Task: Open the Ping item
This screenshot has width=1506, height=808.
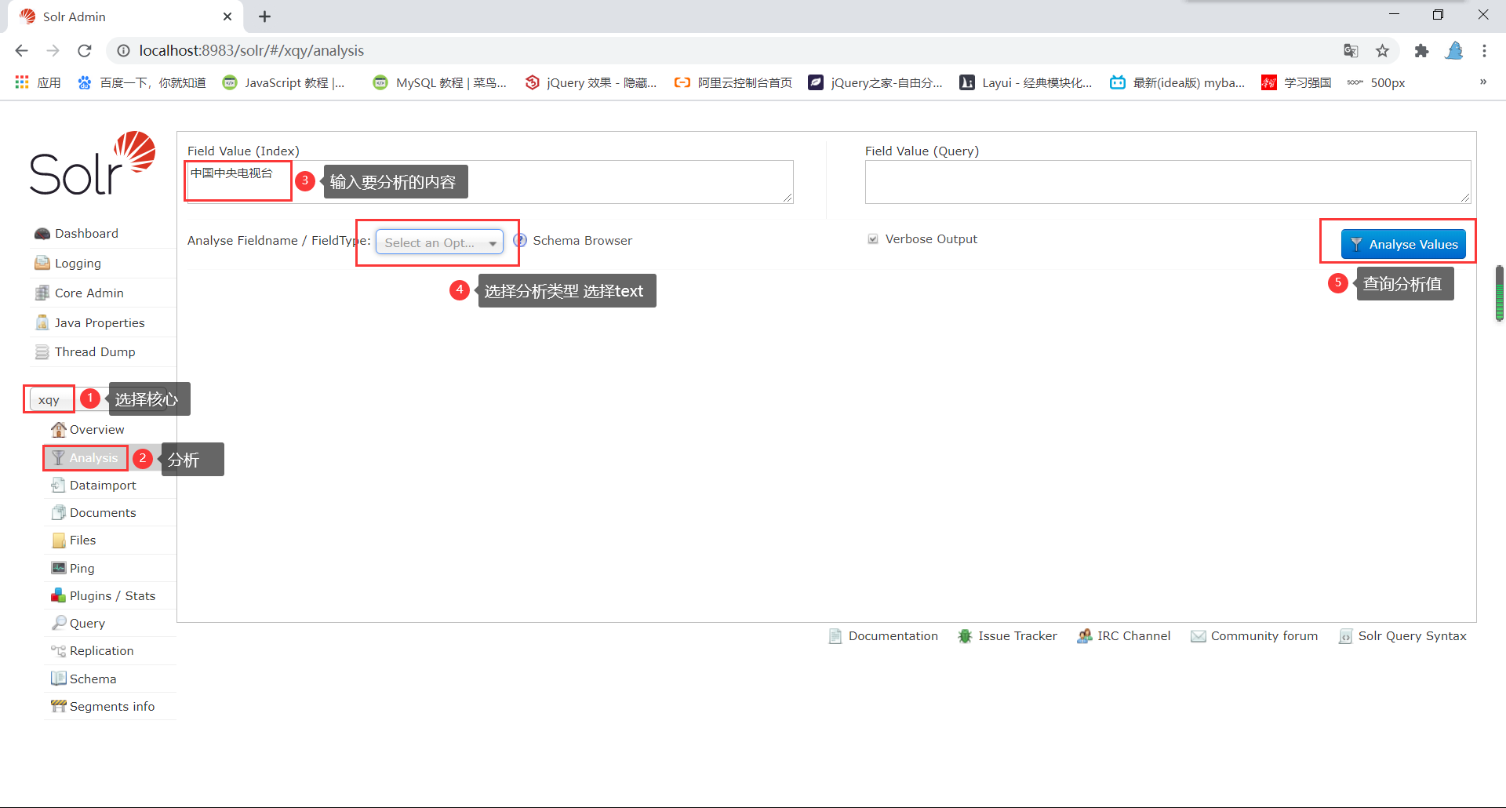Action: 82,569
